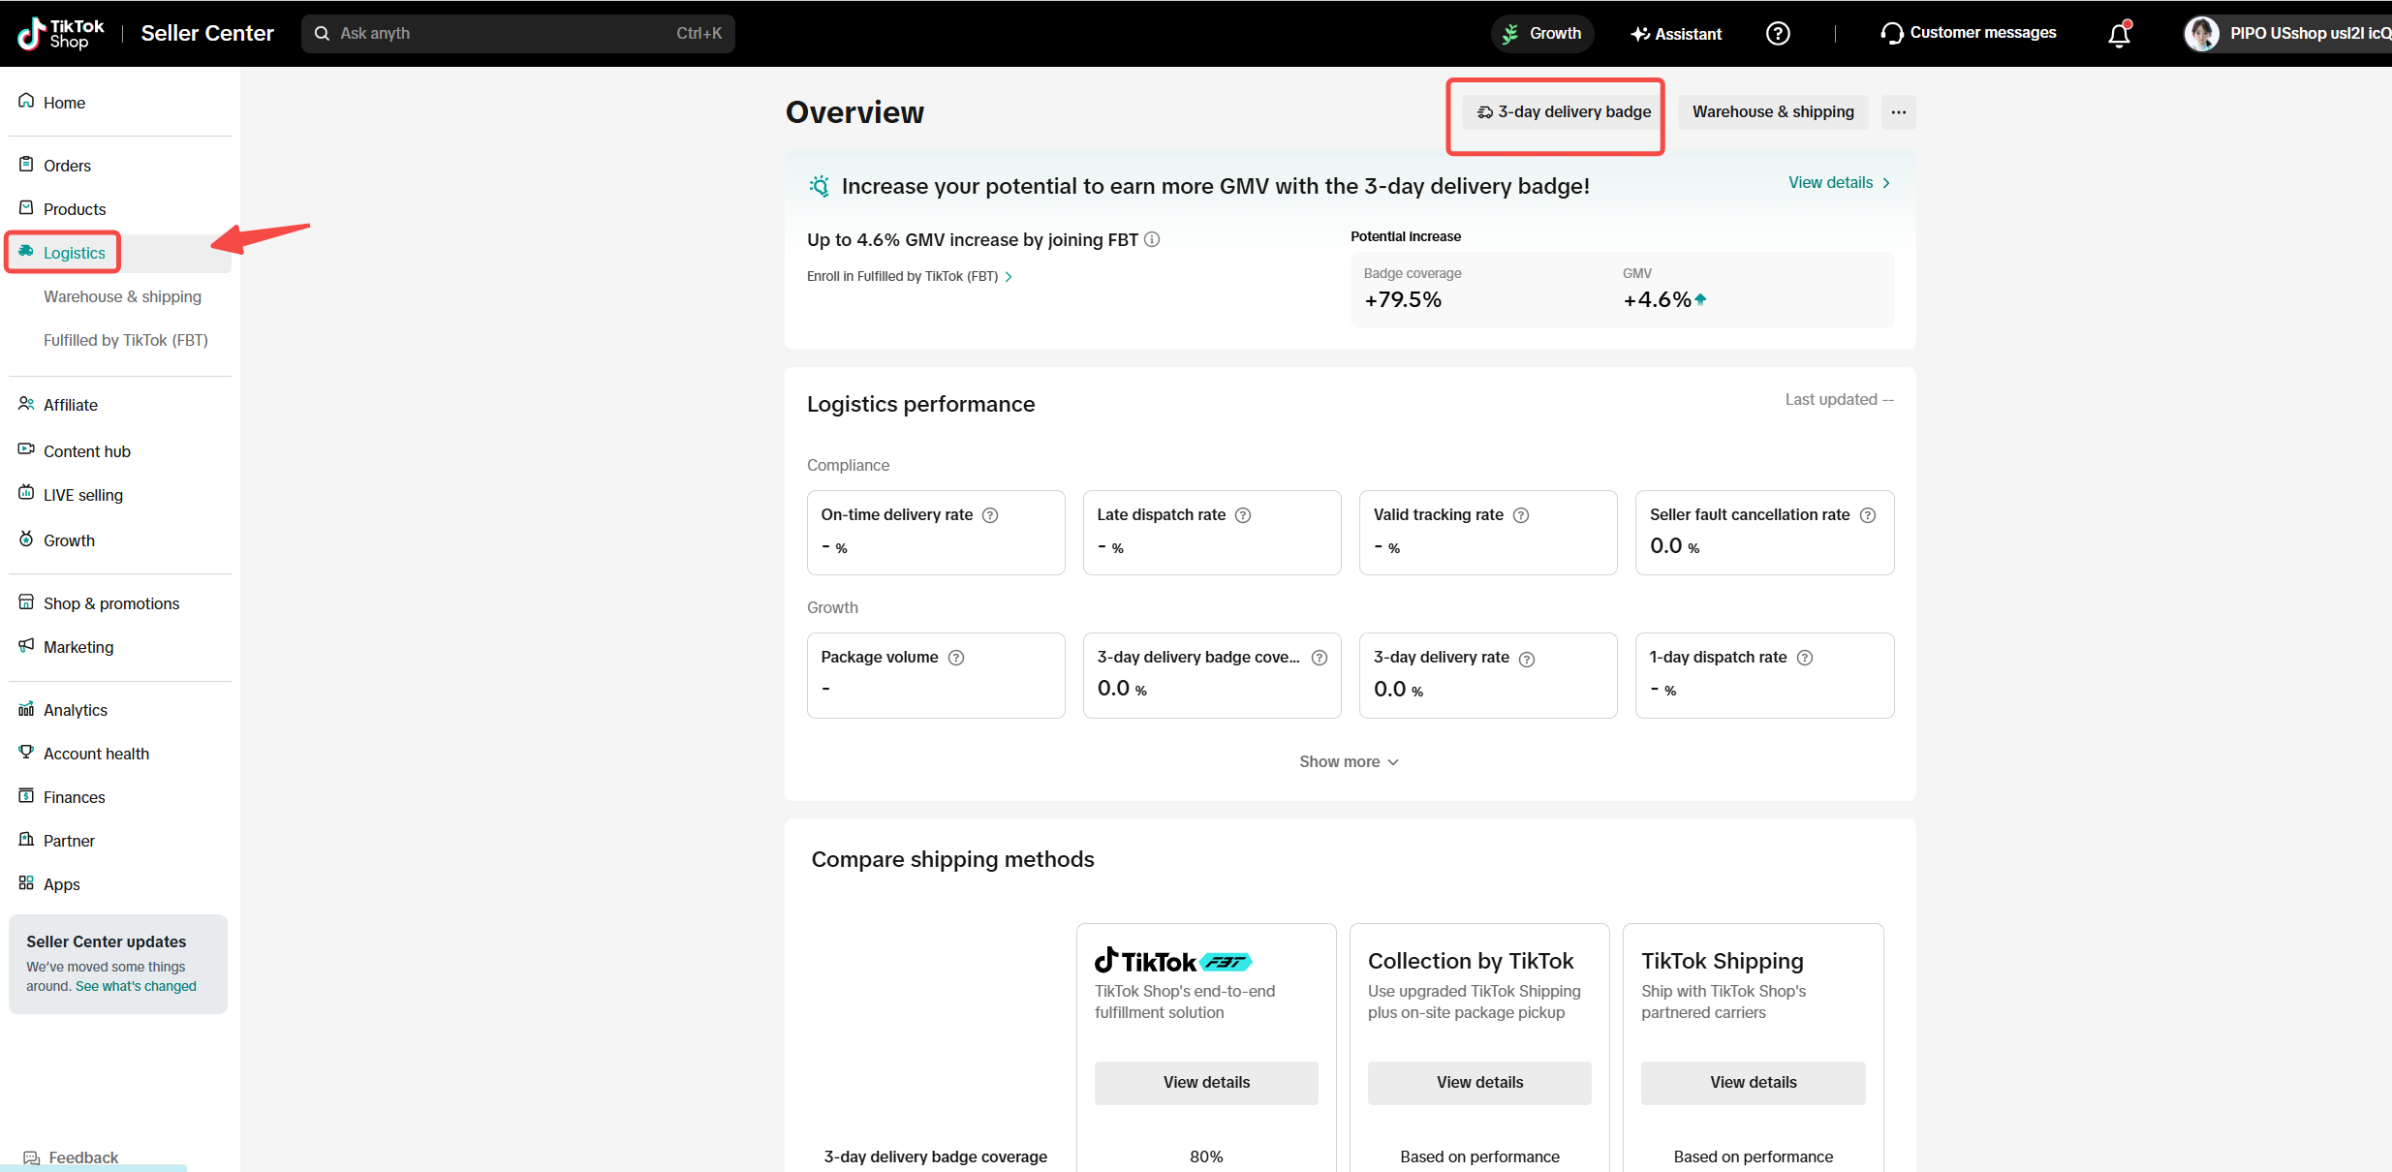Open Finances in the sidebar
Screen dimensions: 2392x1172
click(x=75, y=797)
